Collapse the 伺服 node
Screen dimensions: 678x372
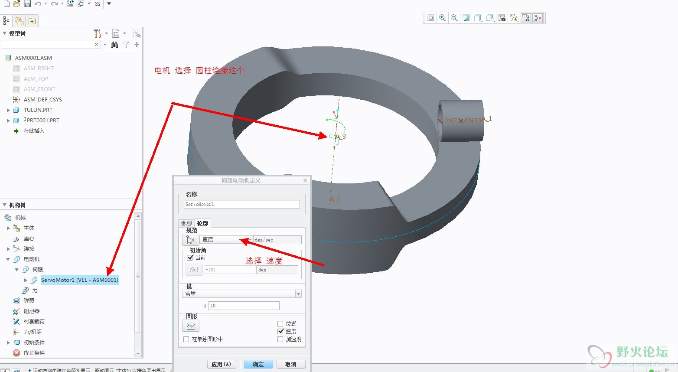tap(17, 270)
